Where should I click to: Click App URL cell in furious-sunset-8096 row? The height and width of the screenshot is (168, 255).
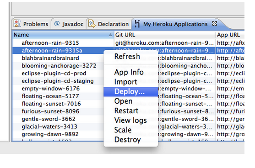click(230, 111)
